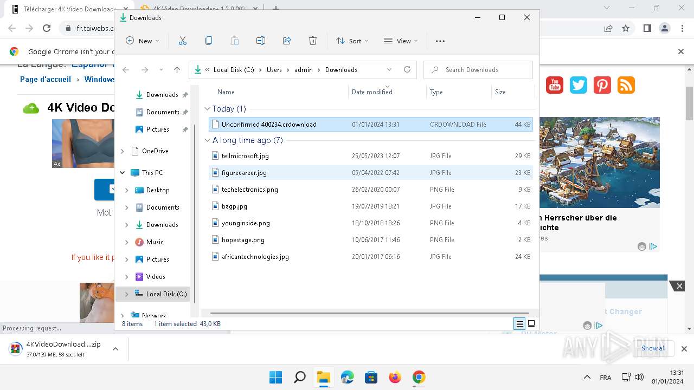Switch to large thumbnails view layout
Image resolution: width=694 pixels, height=390 pixels.
tap(531, 324)
